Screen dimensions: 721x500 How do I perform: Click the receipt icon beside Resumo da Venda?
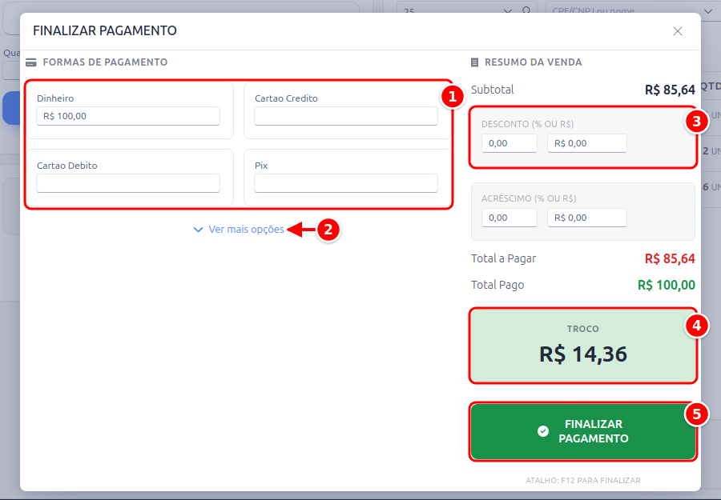(x=474, y=62)
